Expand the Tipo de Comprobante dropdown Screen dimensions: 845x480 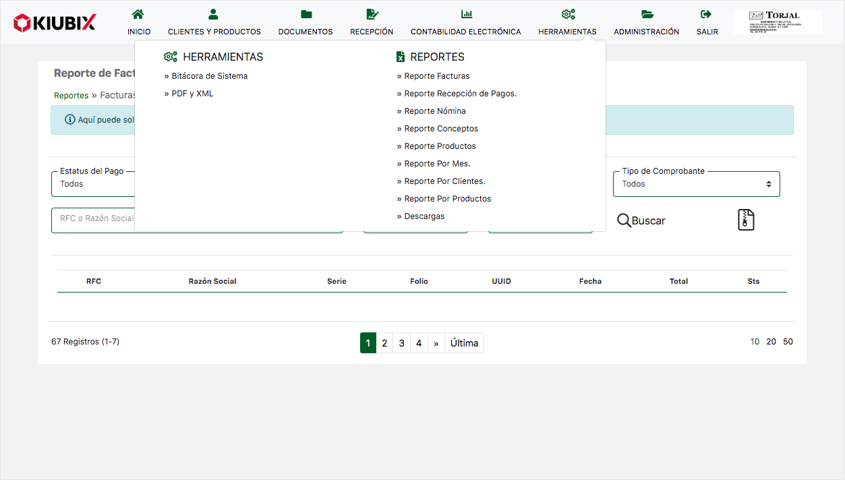click(x=696, y=184)
